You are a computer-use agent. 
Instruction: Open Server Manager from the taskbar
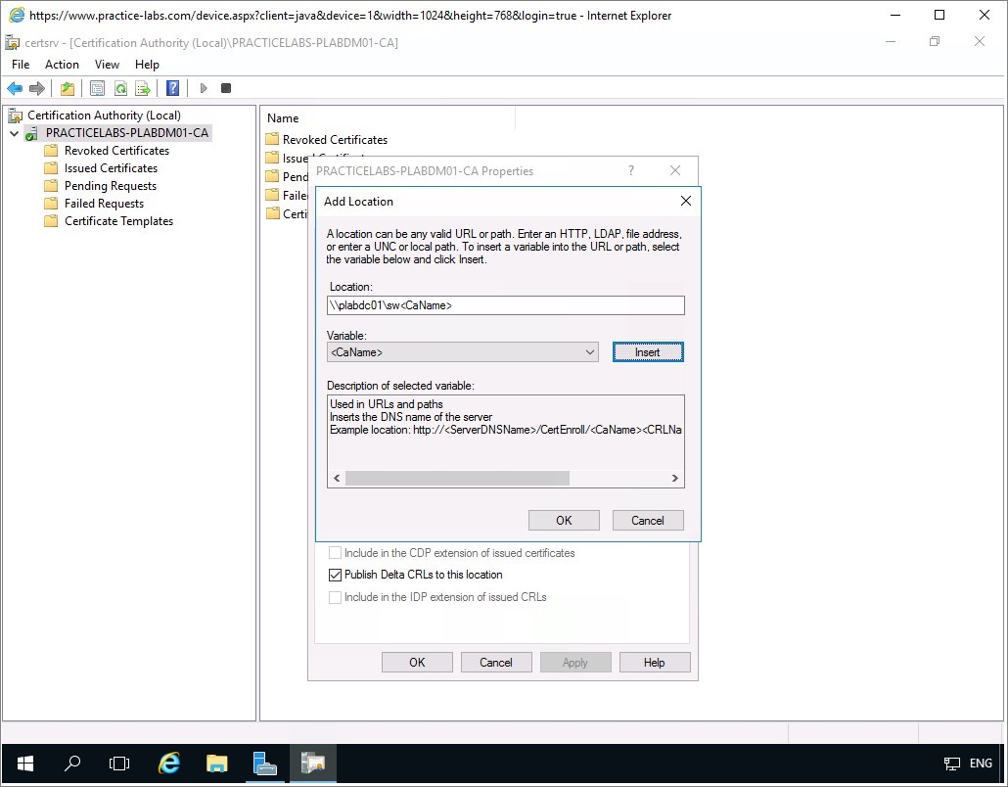click(265, 764)
